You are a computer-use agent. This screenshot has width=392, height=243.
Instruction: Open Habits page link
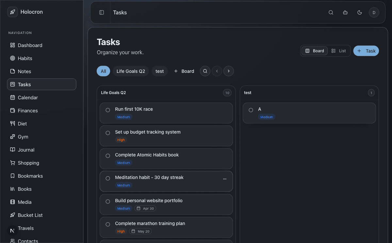point(41,58)
